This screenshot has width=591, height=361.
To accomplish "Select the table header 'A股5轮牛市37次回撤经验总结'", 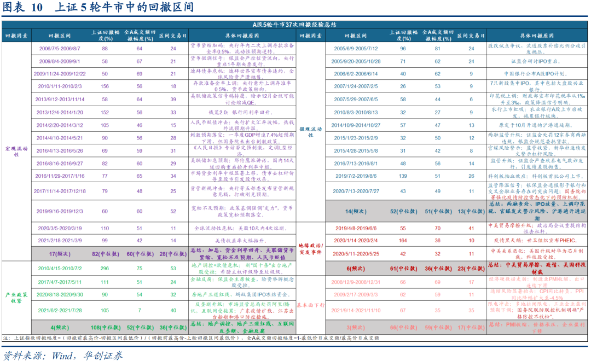I will [295, 25].
